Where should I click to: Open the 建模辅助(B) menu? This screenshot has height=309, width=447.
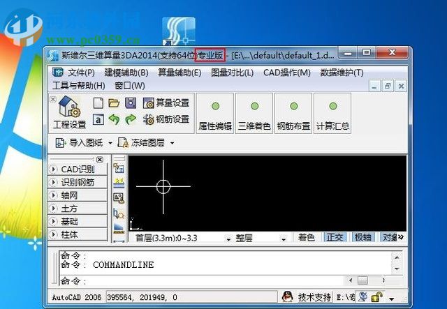[126, 73]
